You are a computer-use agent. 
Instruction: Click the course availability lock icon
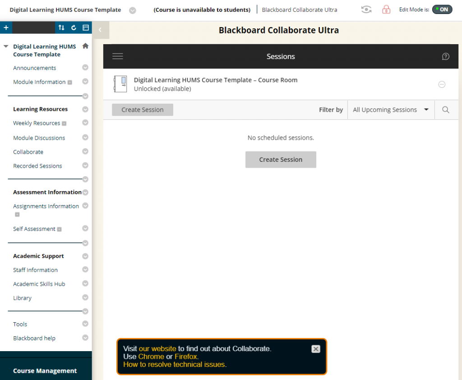[x=386, y=10]
